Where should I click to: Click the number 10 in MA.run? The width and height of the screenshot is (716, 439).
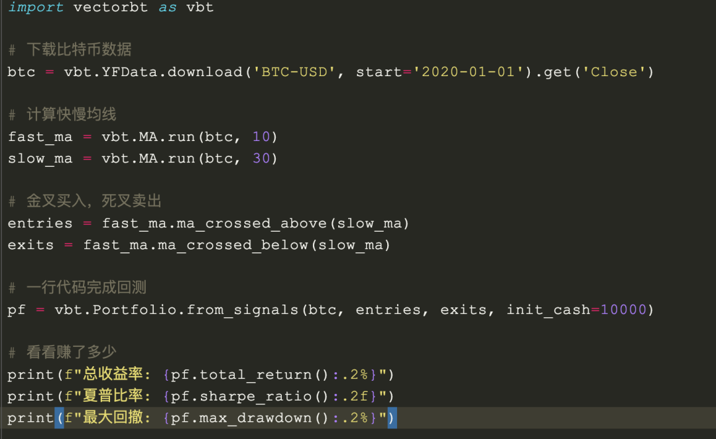(x=261, y=137)
